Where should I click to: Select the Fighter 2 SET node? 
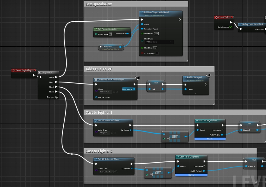254,163
